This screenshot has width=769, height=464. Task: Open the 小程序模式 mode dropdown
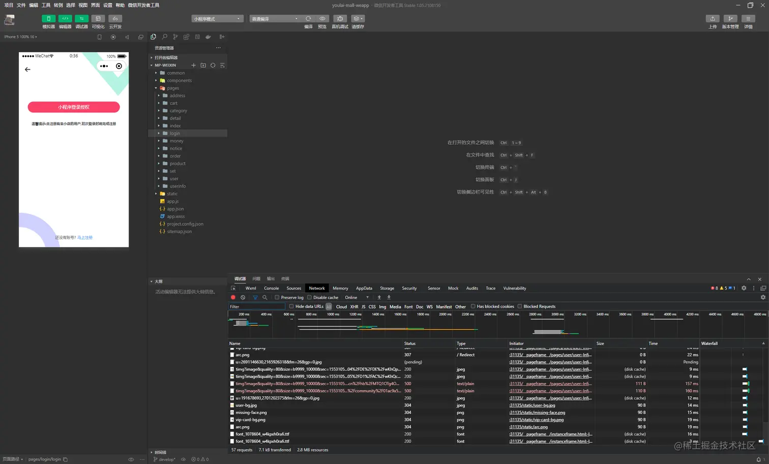tap(217, 19)
